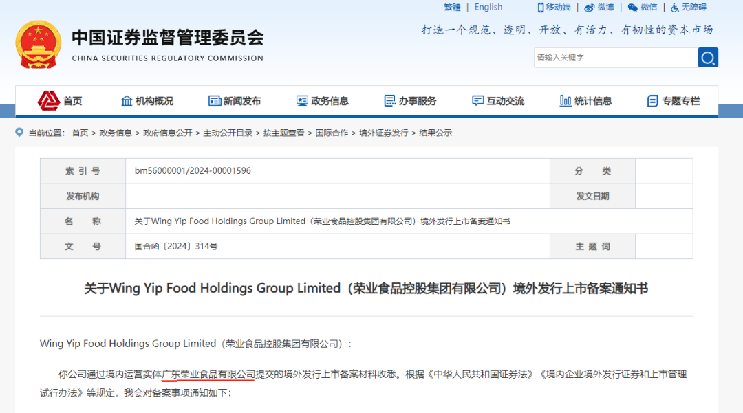Click the 发布机构 label cell

[x=83, y=196]
